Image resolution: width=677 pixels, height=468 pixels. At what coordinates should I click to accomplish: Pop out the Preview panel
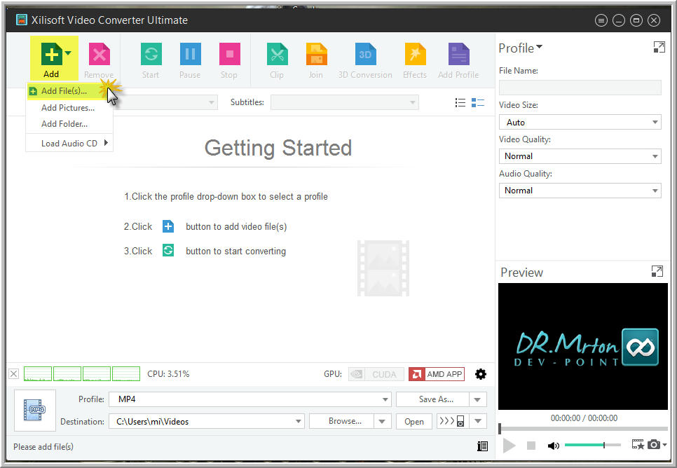click(x=657, y=271)
